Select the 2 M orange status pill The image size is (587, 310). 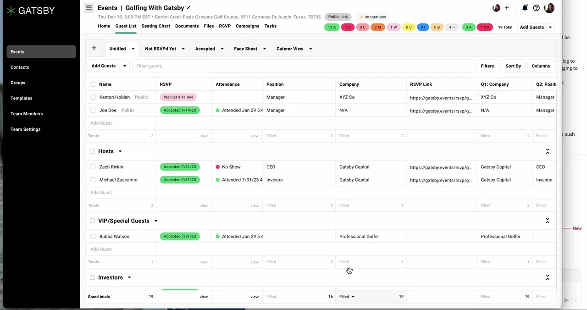tap(377, 27)
